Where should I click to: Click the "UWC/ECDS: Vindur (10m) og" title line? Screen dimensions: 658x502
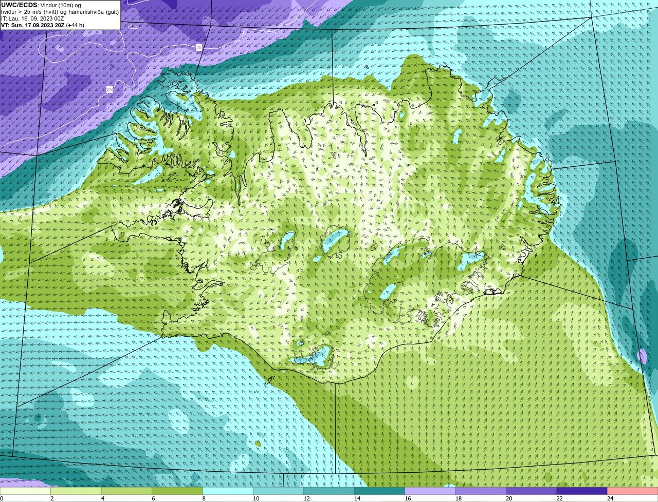coord(41,5)
